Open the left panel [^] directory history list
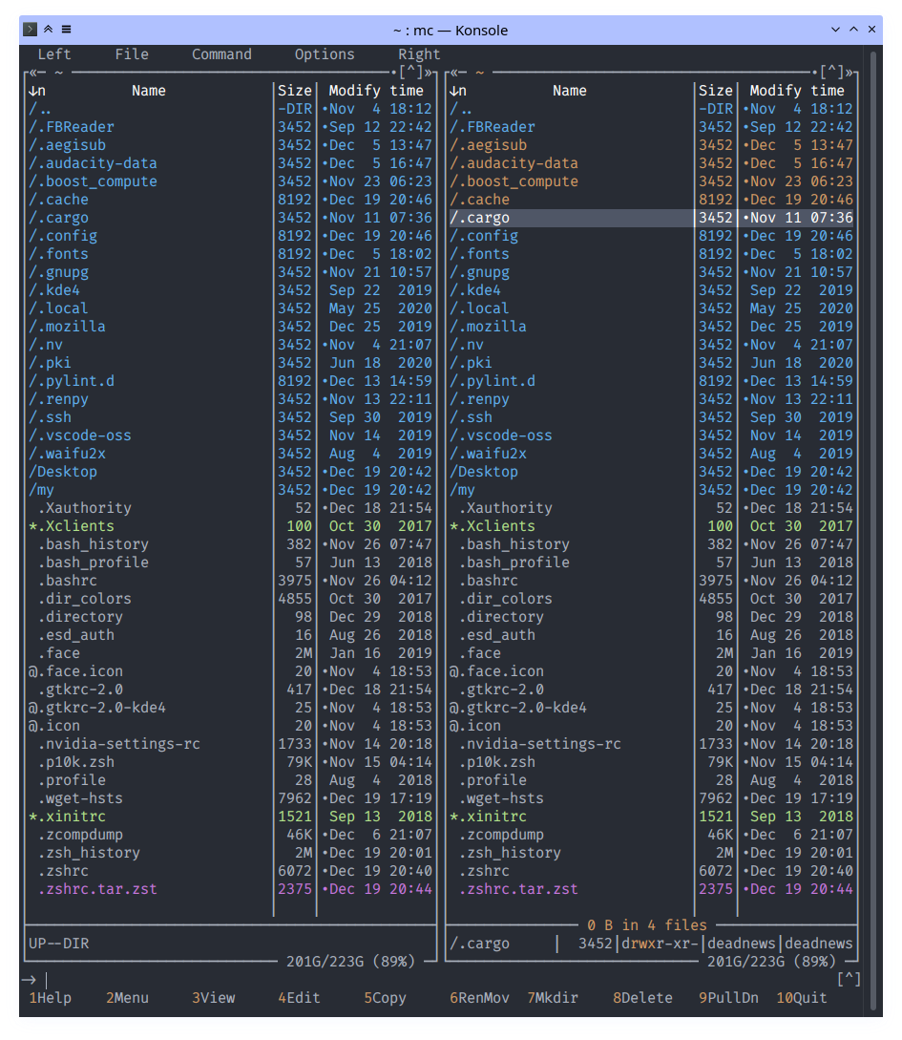The image size is (902, 1040). click(x=410, y=73)
